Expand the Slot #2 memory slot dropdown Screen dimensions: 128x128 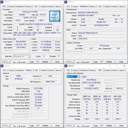pos(79,77)
